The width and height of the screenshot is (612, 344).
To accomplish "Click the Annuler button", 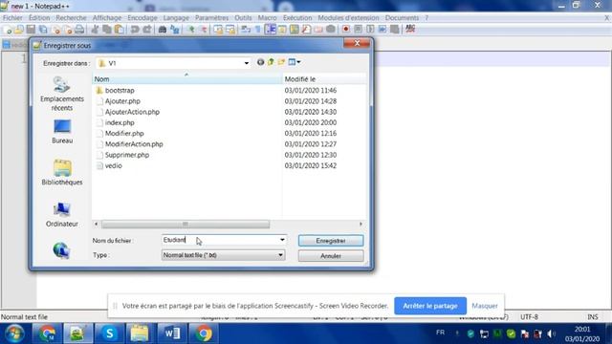I will coord(331,256).
